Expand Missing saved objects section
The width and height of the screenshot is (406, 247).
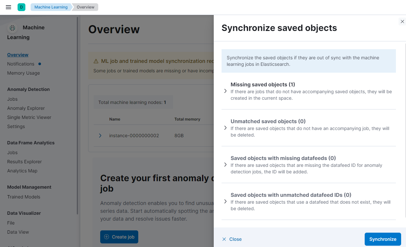(225, 91)
